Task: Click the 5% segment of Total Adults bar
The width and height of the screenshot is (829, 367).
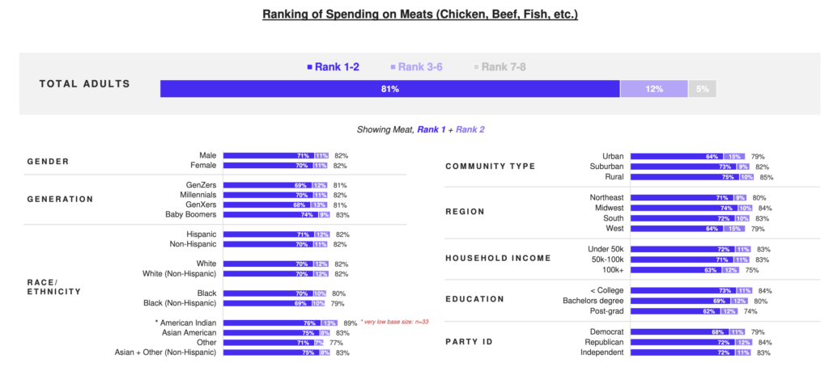Action: click(702, 89)
